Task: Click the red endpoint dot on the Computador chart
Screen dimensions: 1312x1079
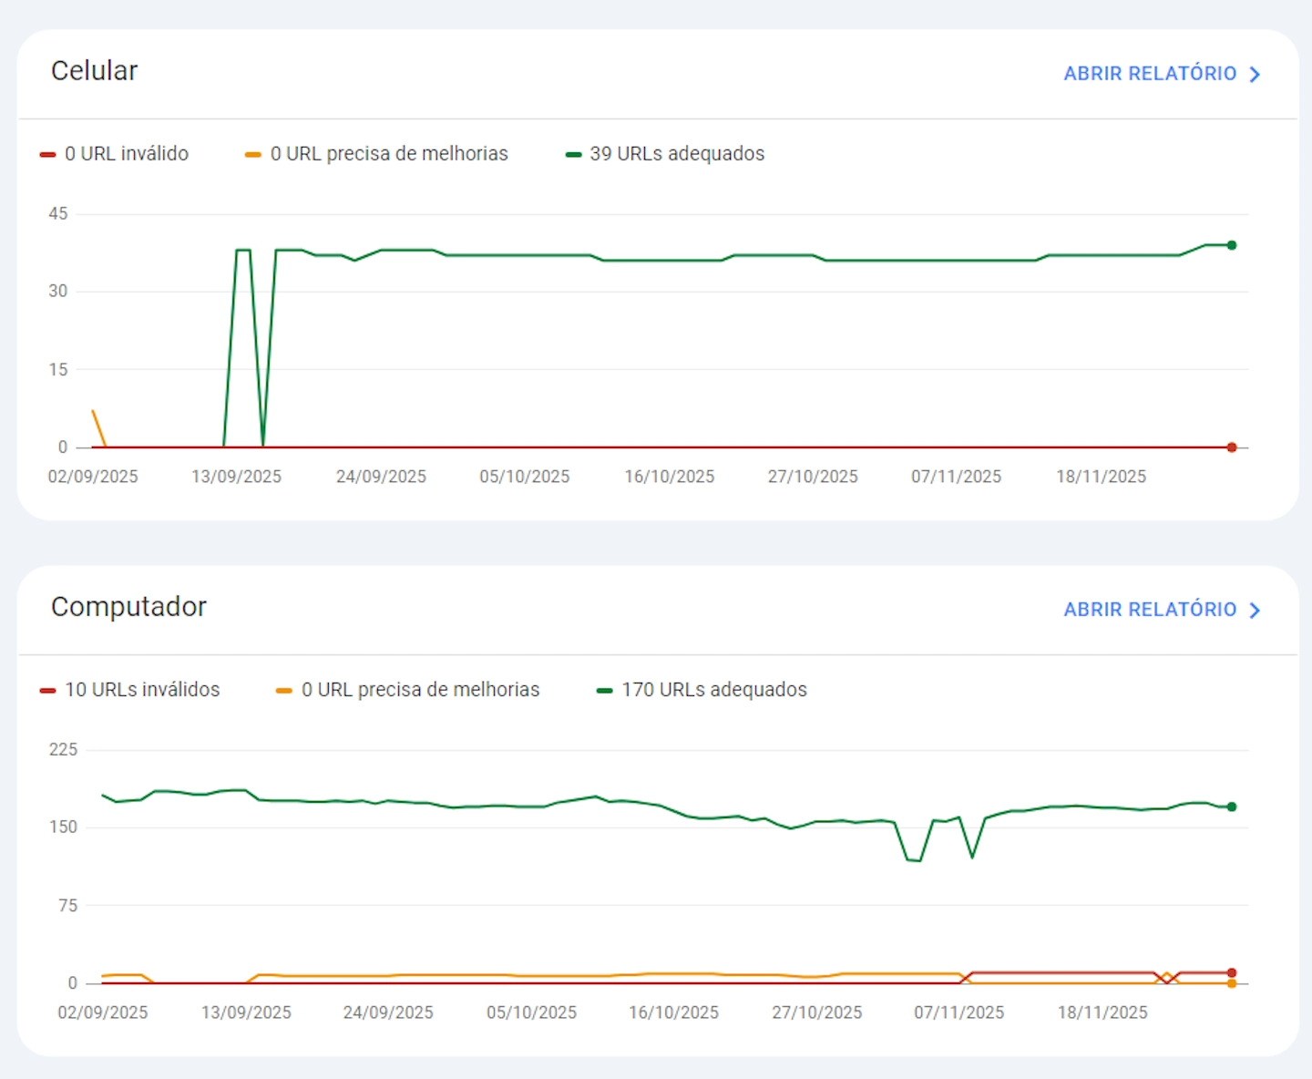Action: 1231,971
